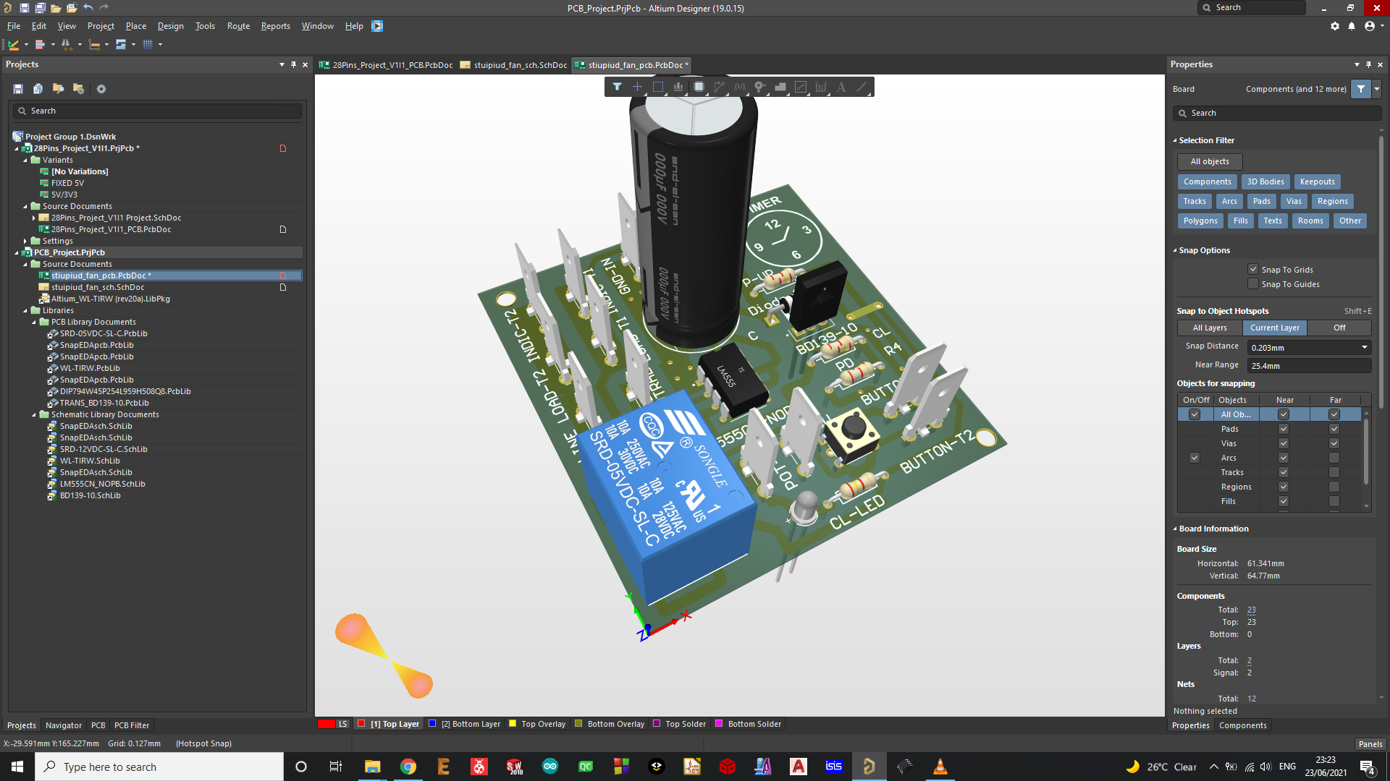Viewport: 1390px width, 781px height.
Task: Pick the interactive length tuning tool
Action: point(739,87)
